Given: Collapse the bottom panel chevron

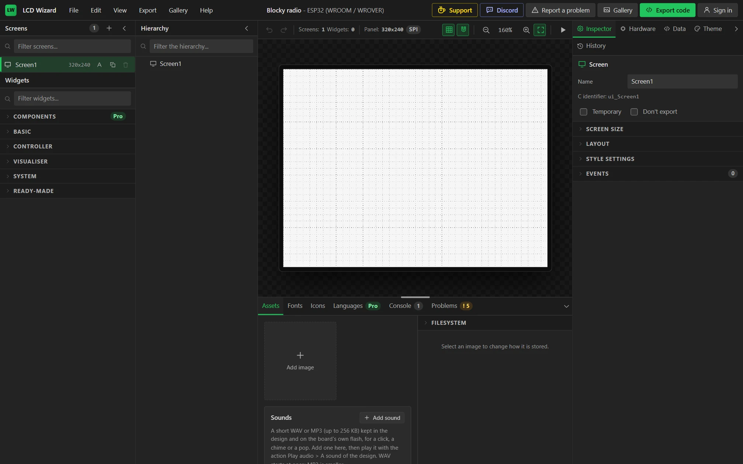Looking at the screenshot, I should pos(566,306).
